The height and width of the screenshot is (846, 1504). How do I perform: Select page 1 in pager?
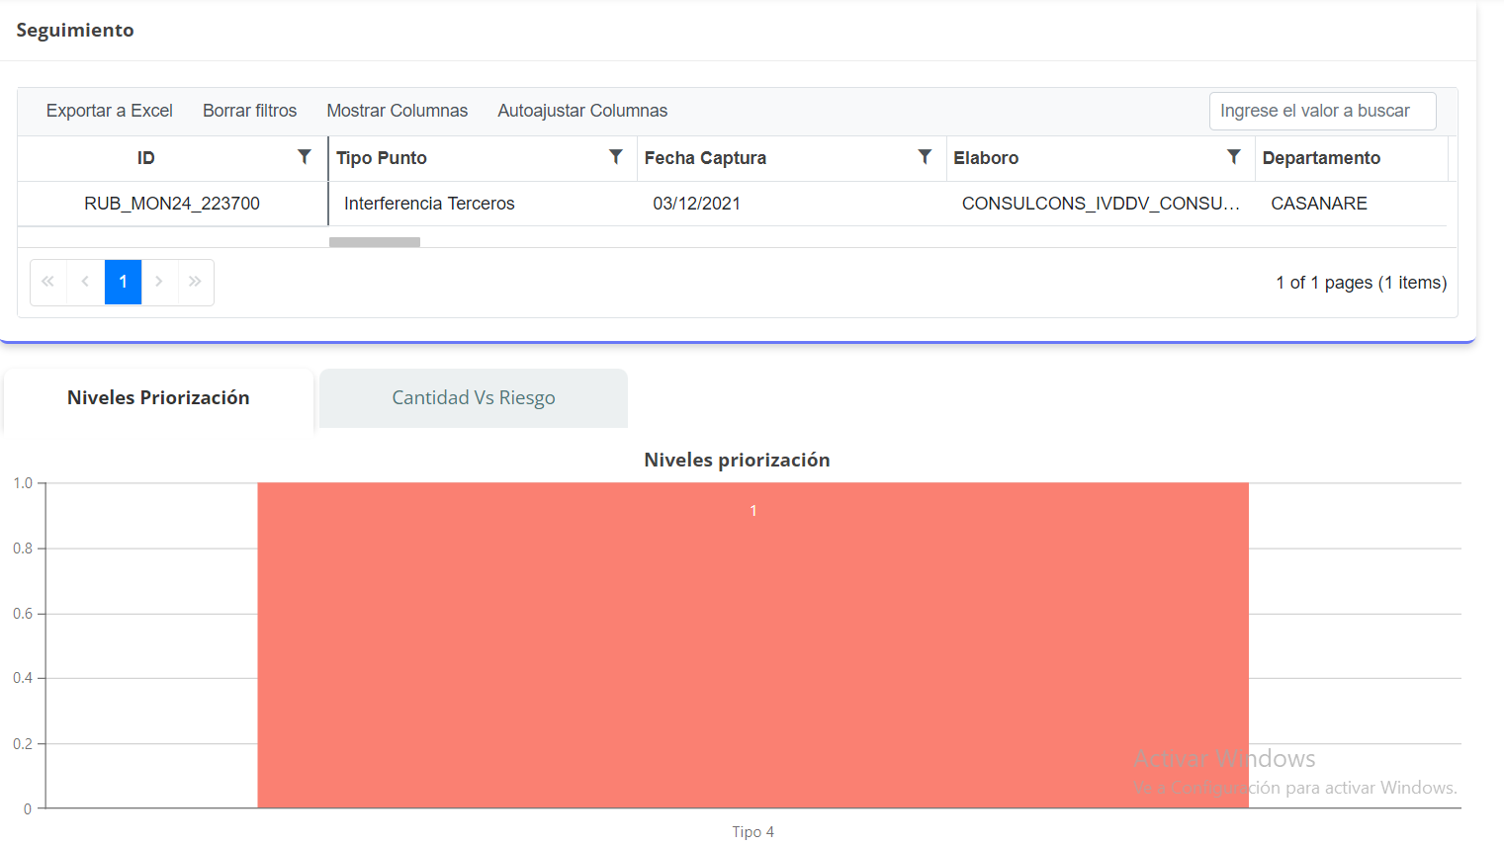[123, 282]
